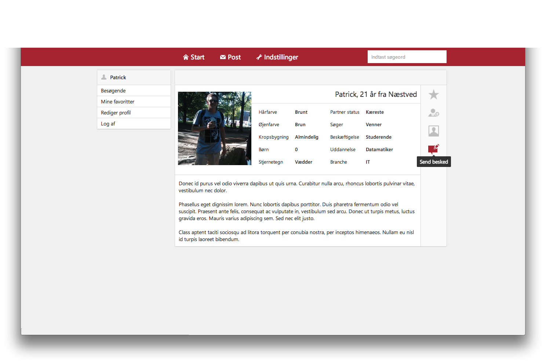The height and width of the screenshot is (364, 546).
Task: Click the 'Kropsbygning' label
Action: pyautogui.click(x=274, y=137)
